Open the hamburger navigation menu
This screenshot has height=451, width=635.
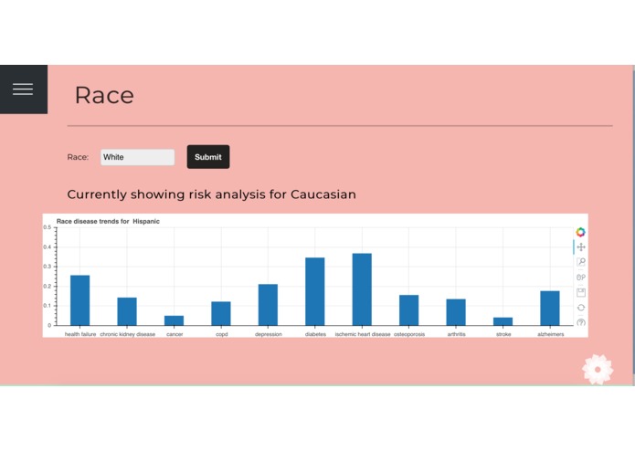click(x=23, y=89)
